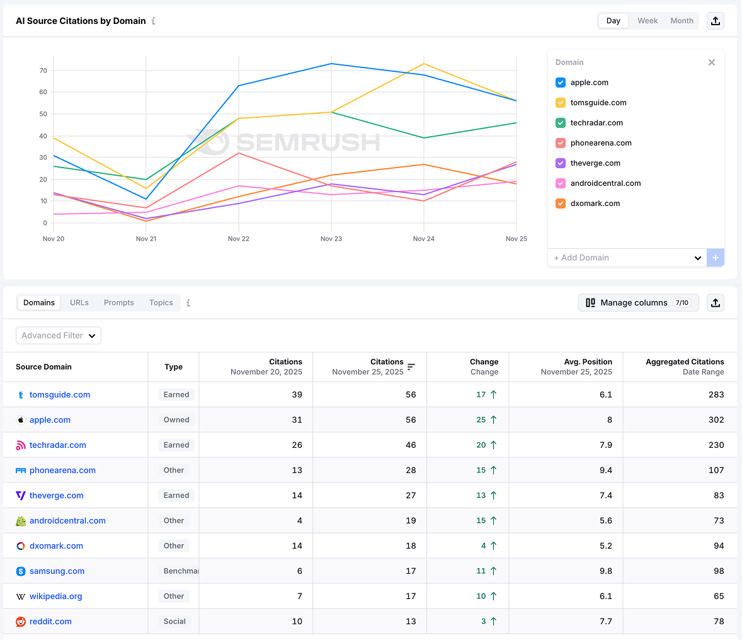Click the Apple logo icon beside apple.com

(x=21, y=420)
